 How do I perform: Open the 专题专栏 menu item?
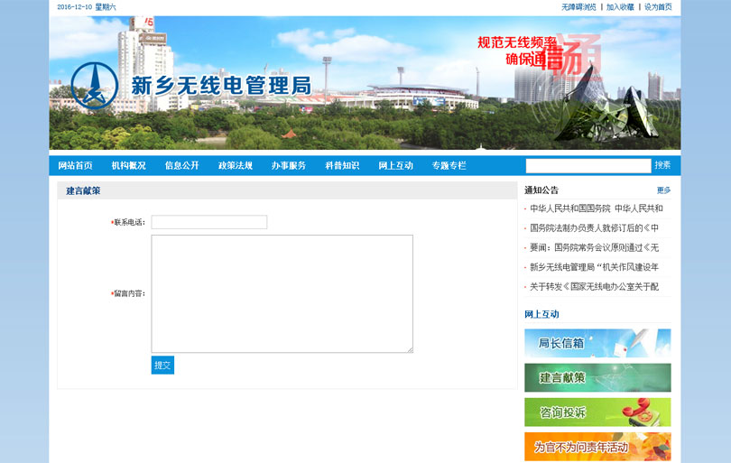[x=449, y=166]
